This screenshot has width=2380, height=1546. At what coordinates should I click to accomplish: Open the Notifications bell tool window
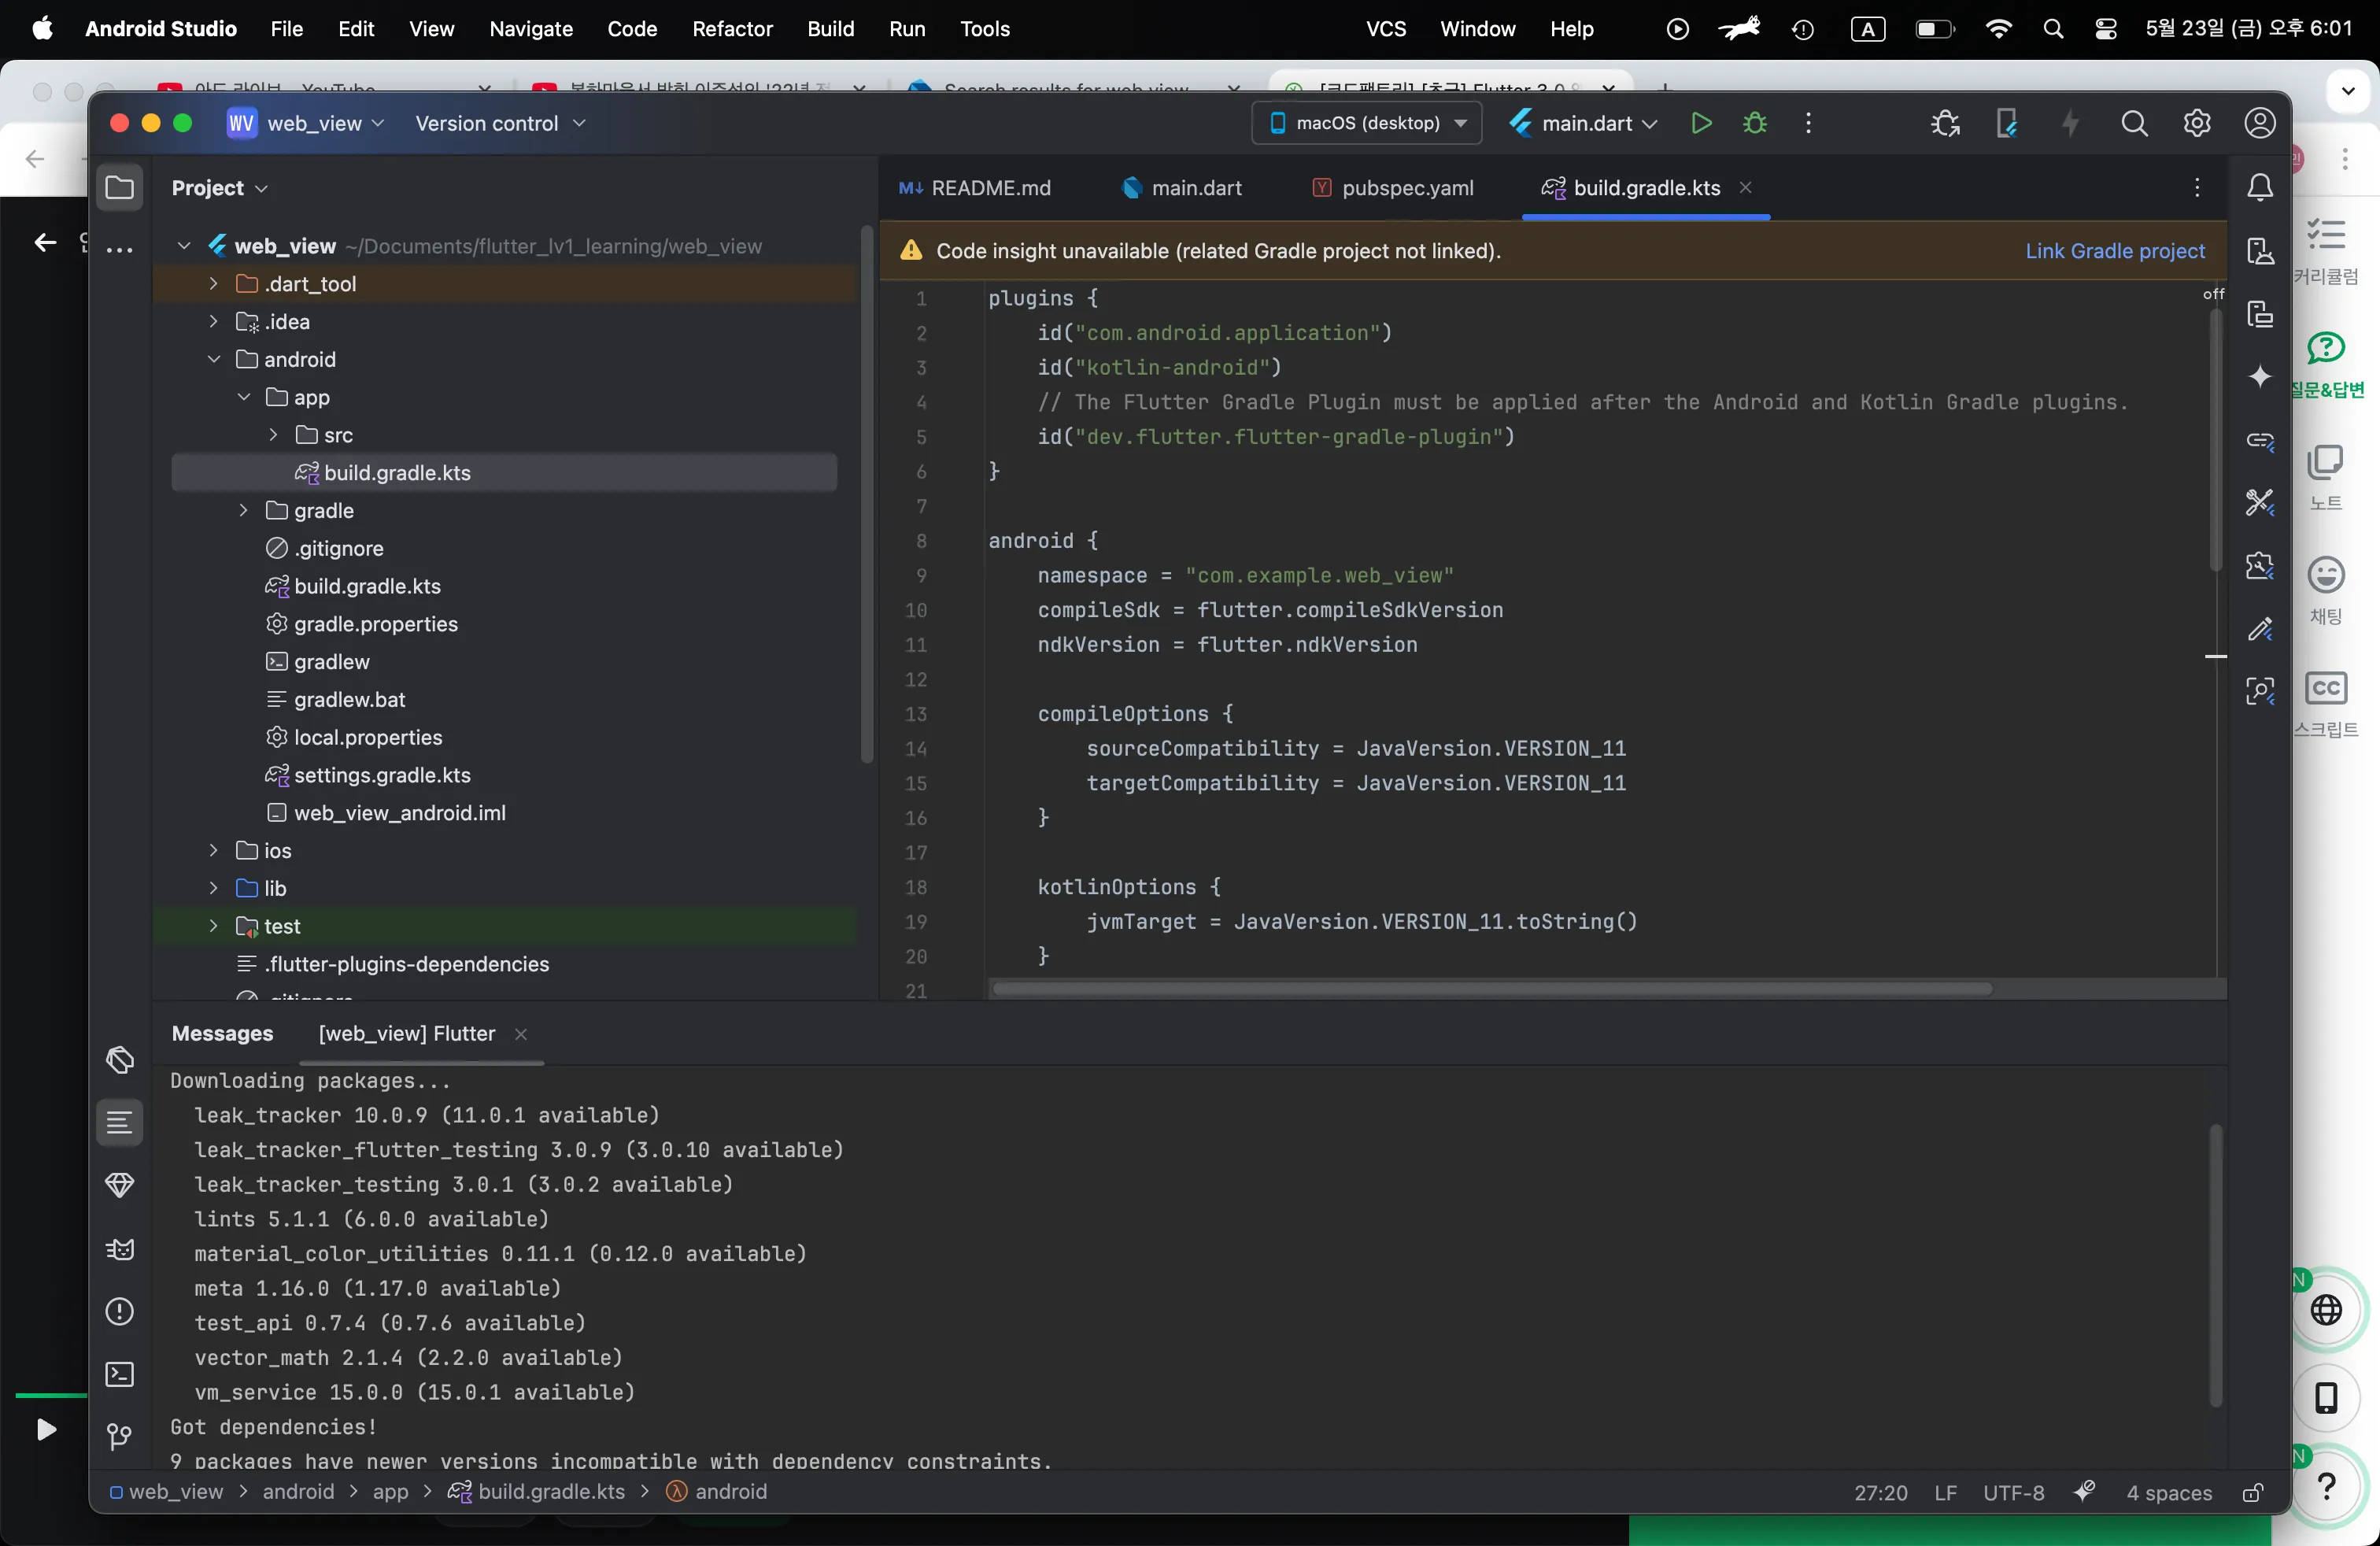[x=2260, y=188]
